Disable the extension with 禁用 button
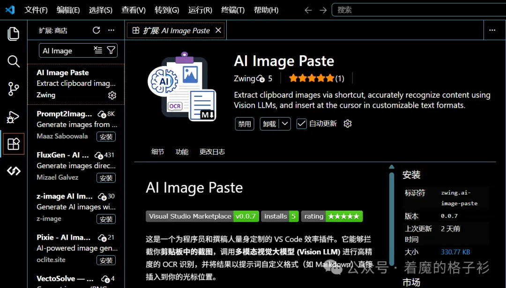The image size is (506, 288). [x=245, y=124]
